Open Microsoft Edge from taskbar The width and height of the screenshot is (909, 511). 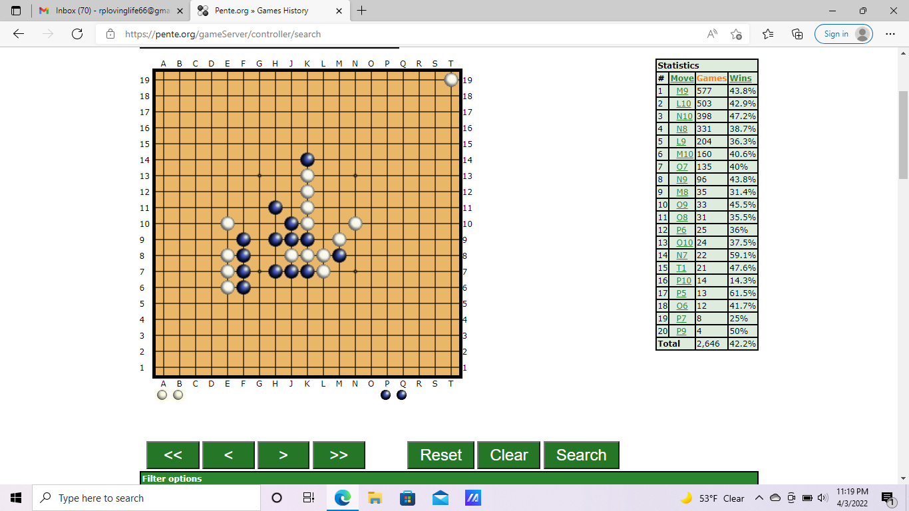(342, 498)
